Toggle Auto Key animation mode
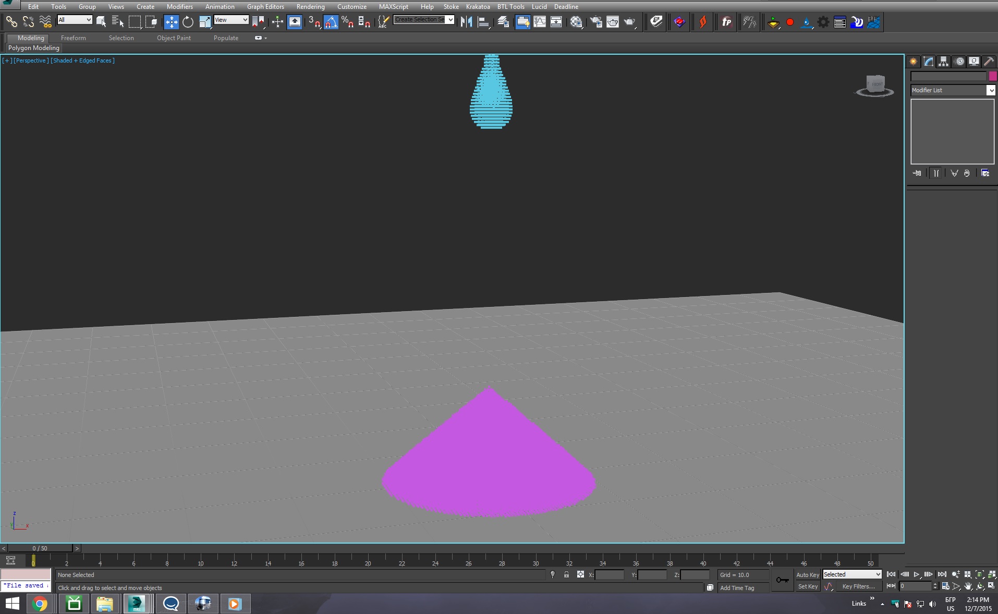This screenshot has height=614, width=998. coord(807,575)
